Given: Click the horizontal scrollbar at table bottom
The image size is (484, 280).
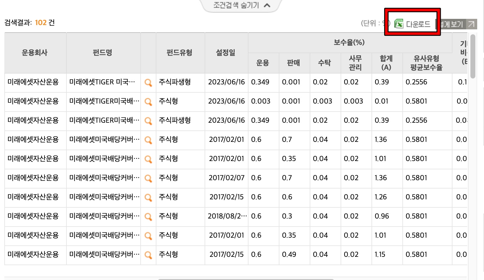Looking at the screenshot, I should (x=246, y=279).
